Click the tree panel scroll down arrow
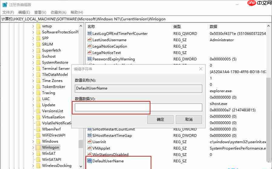The image size is (272, 169). [x=81, y=166]
